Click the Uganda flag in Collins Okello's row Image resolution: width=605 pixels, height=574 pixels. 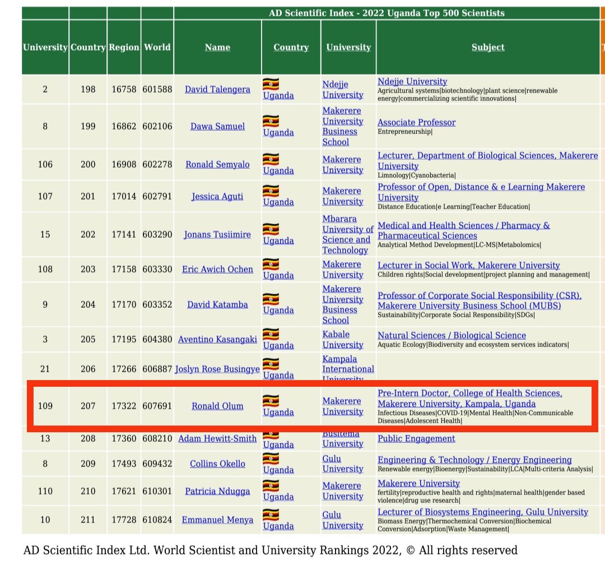pyautogui.click(x=271, y=459)
